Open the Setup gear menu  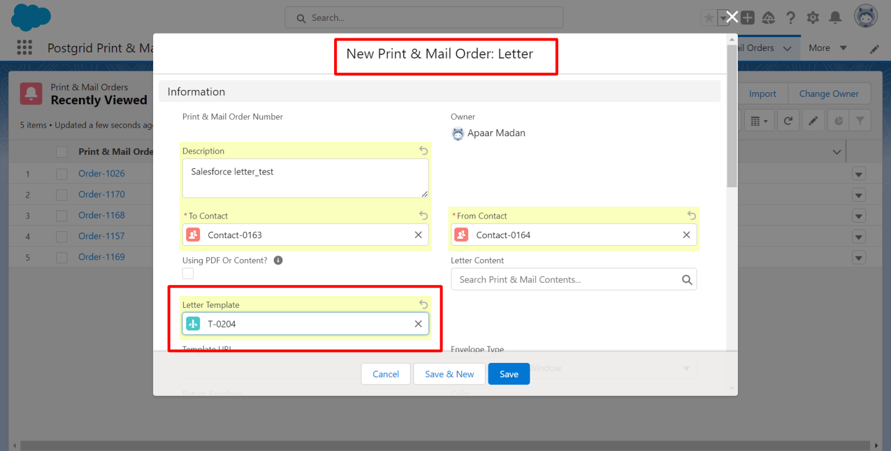[813, 18]
